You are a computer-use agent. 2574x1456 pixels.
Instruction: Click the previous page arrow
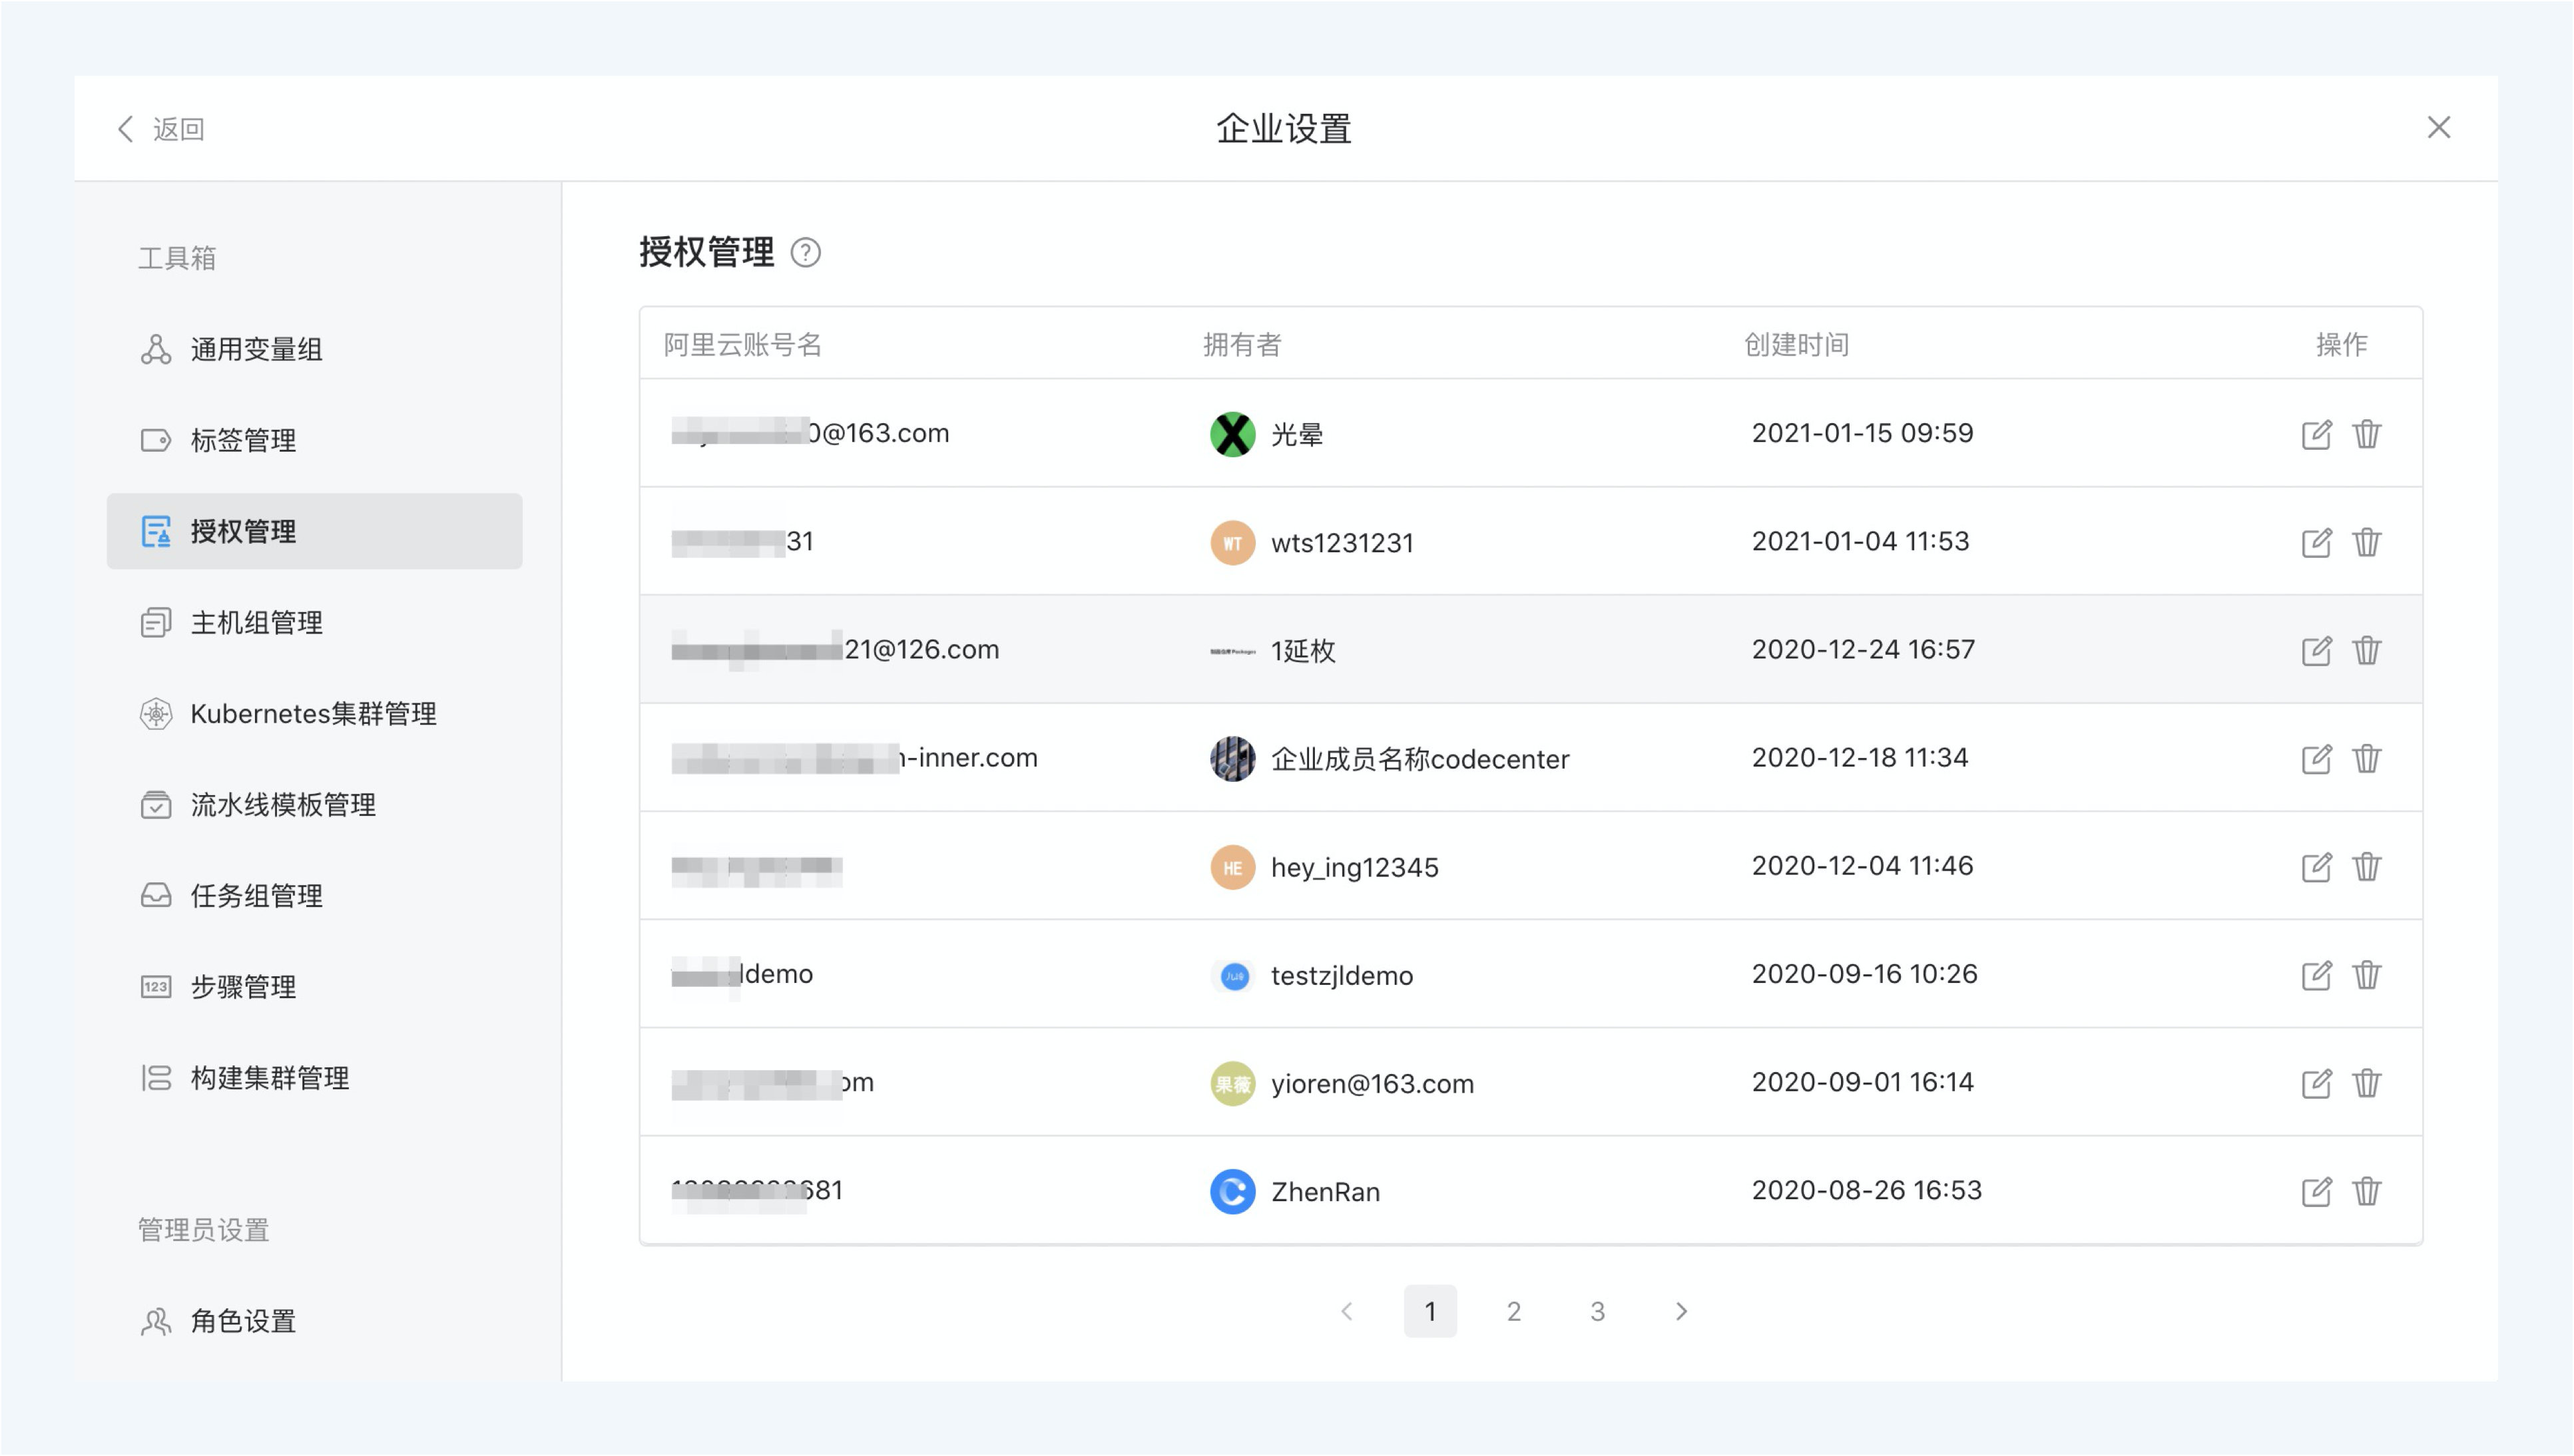coord(1346,1311)
